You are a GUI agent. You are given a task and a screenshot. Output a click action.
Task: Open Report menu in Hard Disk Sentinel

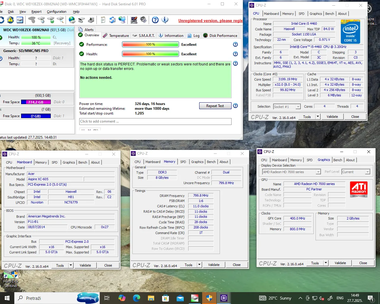36,12
